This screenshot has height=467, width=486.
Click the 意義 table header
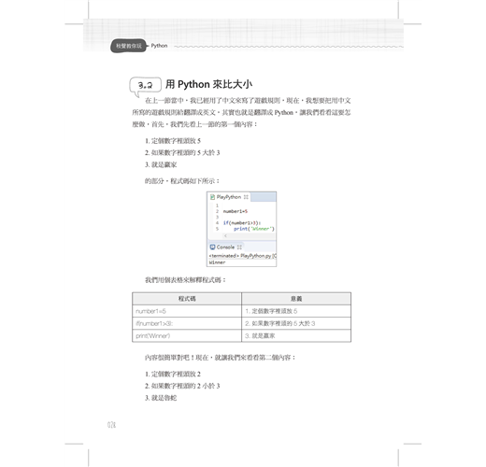coord(296,299)
